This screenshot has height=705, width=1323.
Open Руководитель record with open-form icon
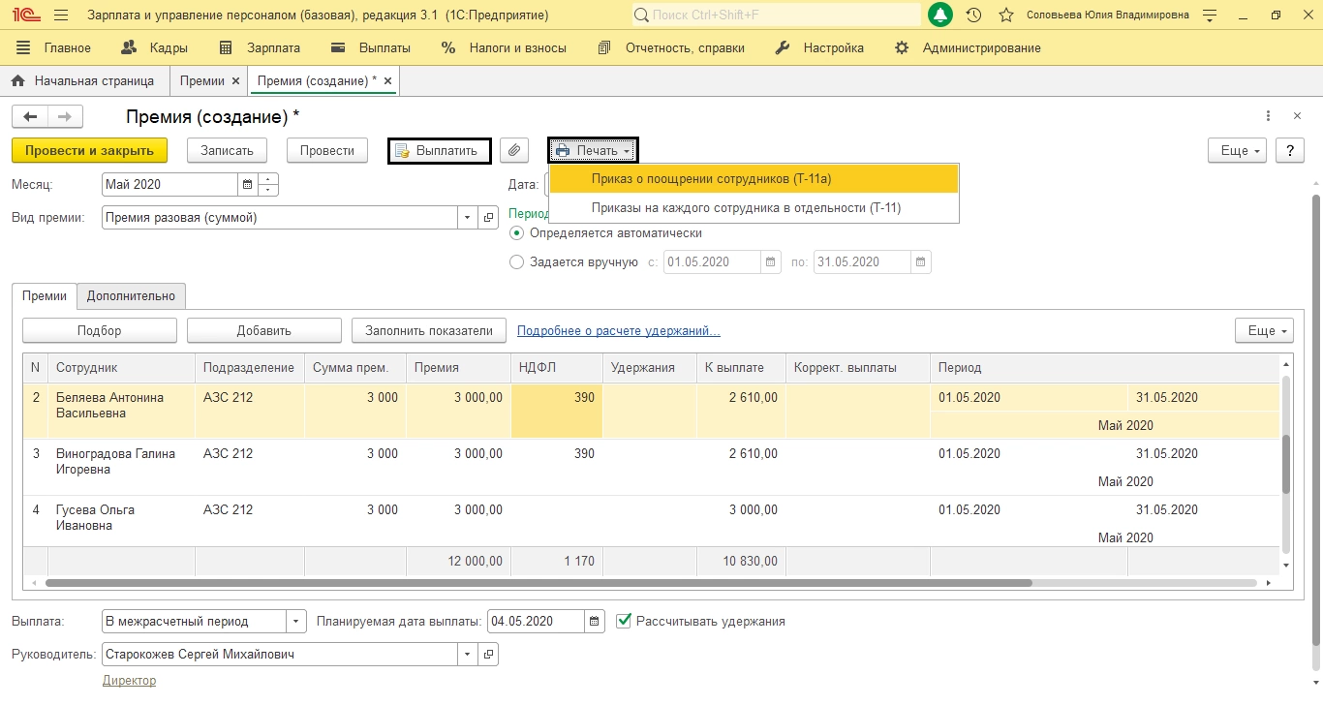point(488,655)
